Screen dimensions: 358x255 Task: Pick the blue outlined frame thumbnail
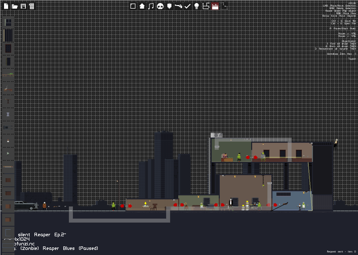8,232
